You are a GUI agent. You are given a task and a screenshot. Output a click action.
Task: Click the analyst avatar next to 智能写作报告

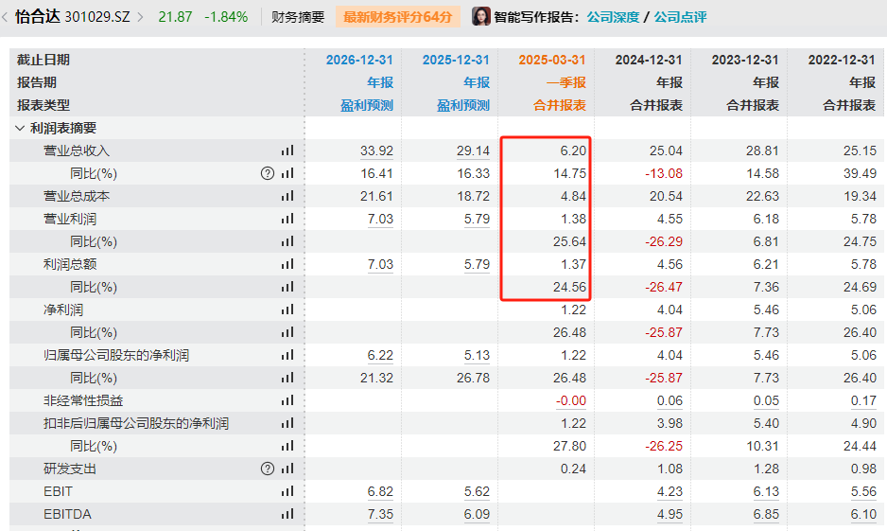coord(481,17)
